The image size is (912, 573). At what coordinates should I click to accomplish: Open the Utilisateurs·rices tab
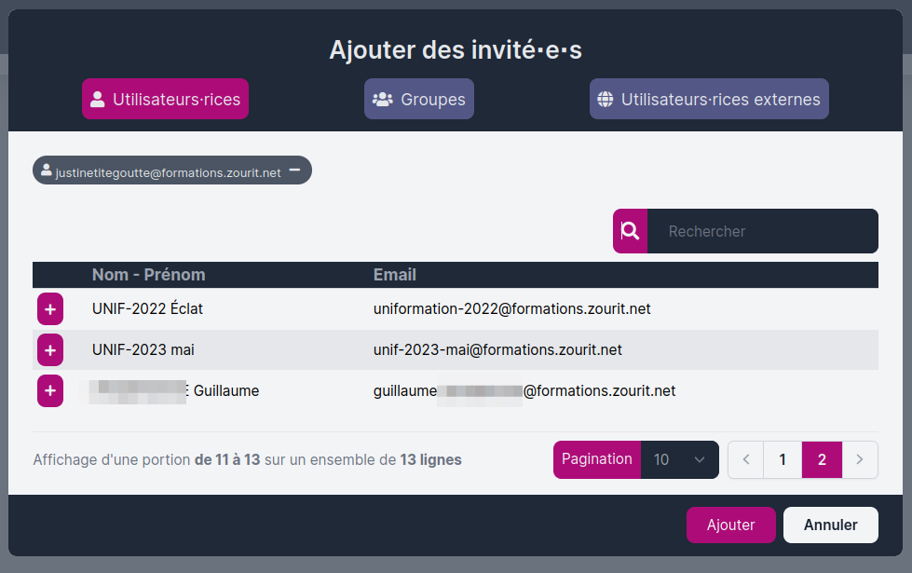click(x=165, y=99)
